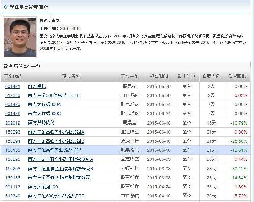The height and width of the screenshot is (202, 254).
Task: Open fund code 150294 link
Action: [x=13, y=141]
